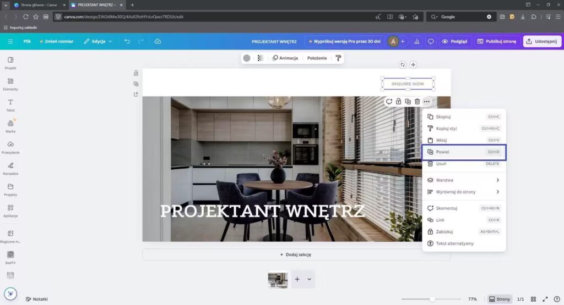This screenshot has width=564, height=305.
Task: Click the paint roller copy style icon
Action: (338, 58)
